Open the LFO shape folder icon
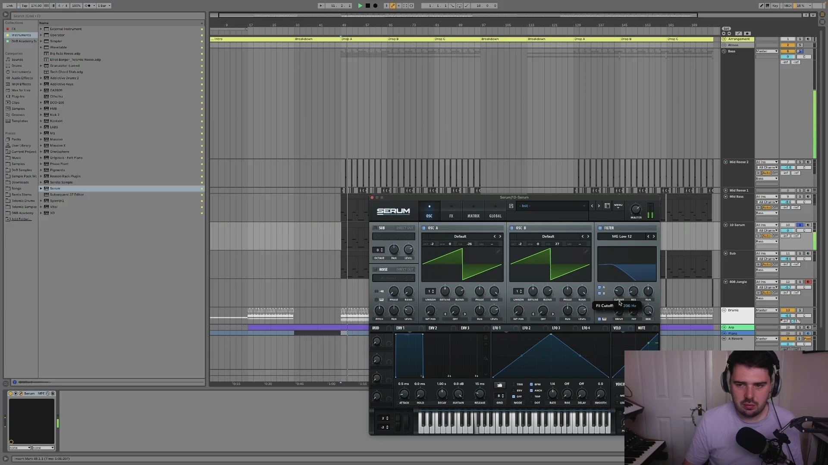Viewport: 828px width, 465px height. click(499, 385)
